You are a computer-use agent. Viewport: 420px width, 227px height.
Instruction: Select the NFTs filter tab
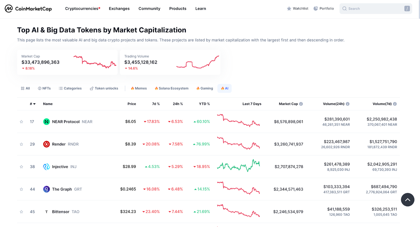click(x=44, y=88)
